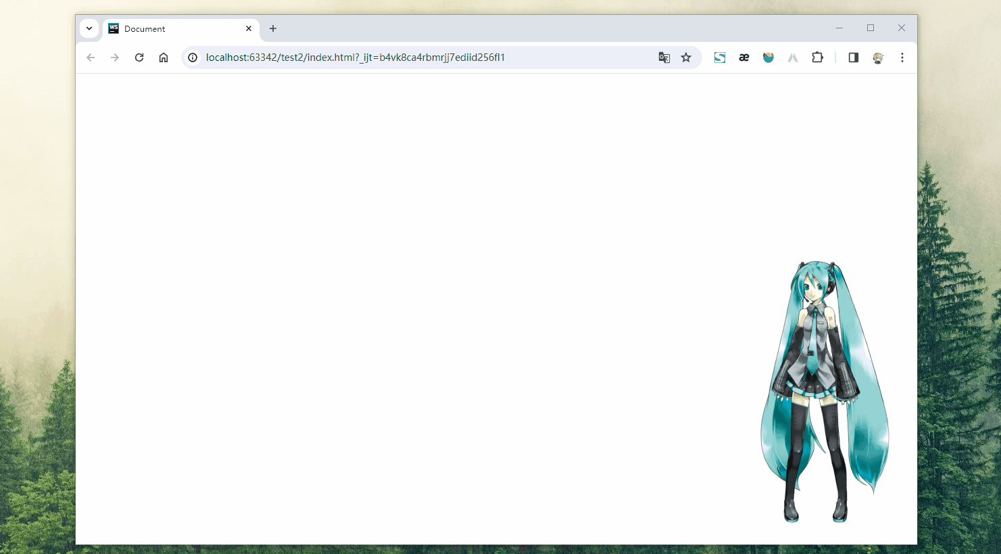Open a new tab with plus button
This screenshot has height=554, width=1001.
coord(273,28)
